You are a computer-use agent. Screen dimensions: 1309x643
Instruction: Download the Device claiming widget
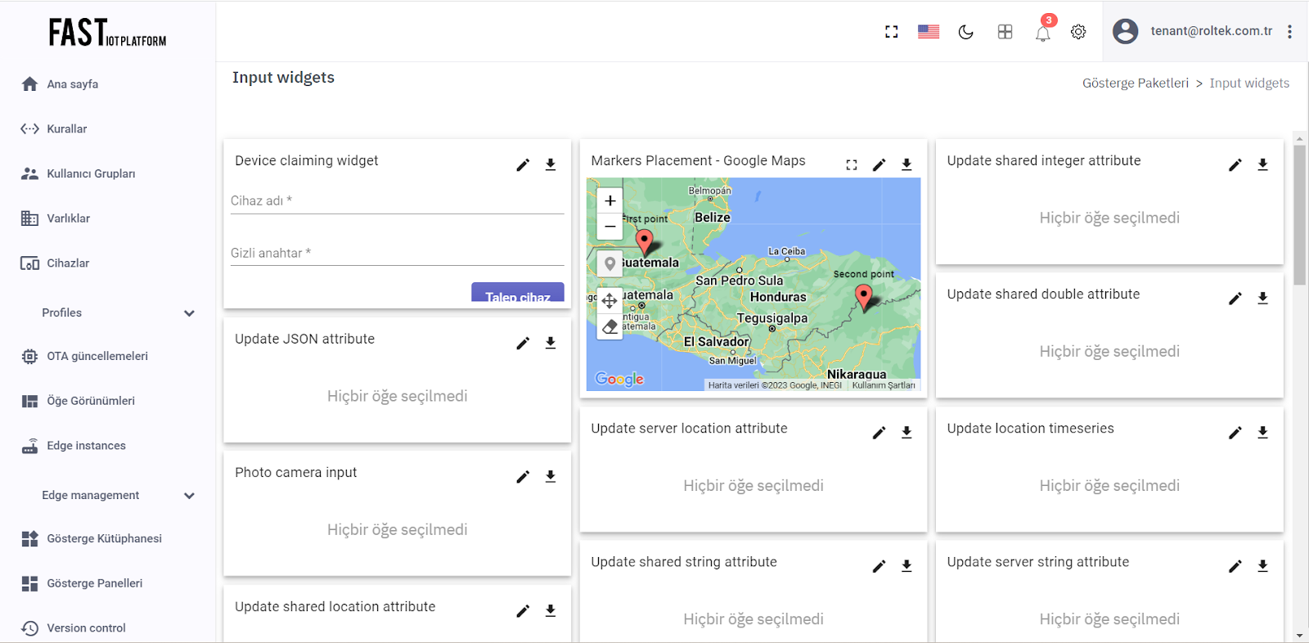[x=551, y=165]
